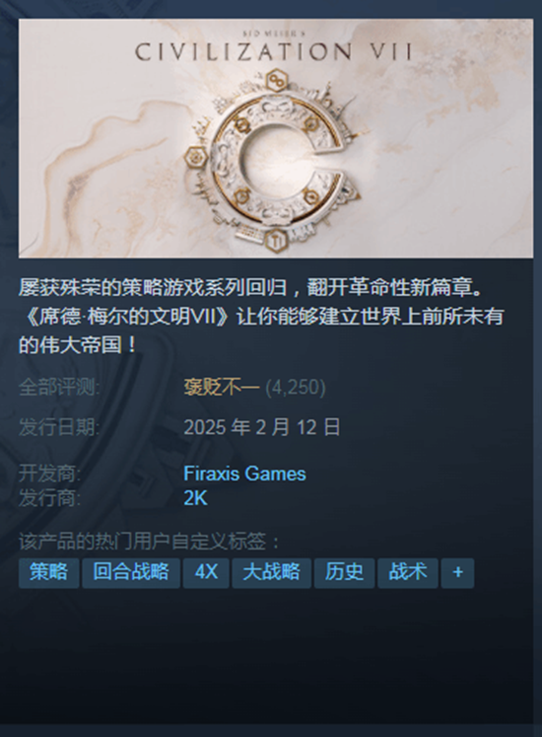This screenshot has height=737, width=542.
Task: Select the 策略 tag
Action: coord(49,573)
